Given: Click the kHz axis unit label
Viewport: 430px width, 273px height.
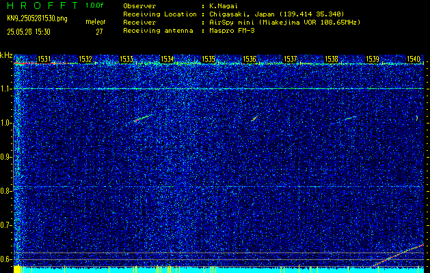Looking at the screenshot, I should 6,56.
